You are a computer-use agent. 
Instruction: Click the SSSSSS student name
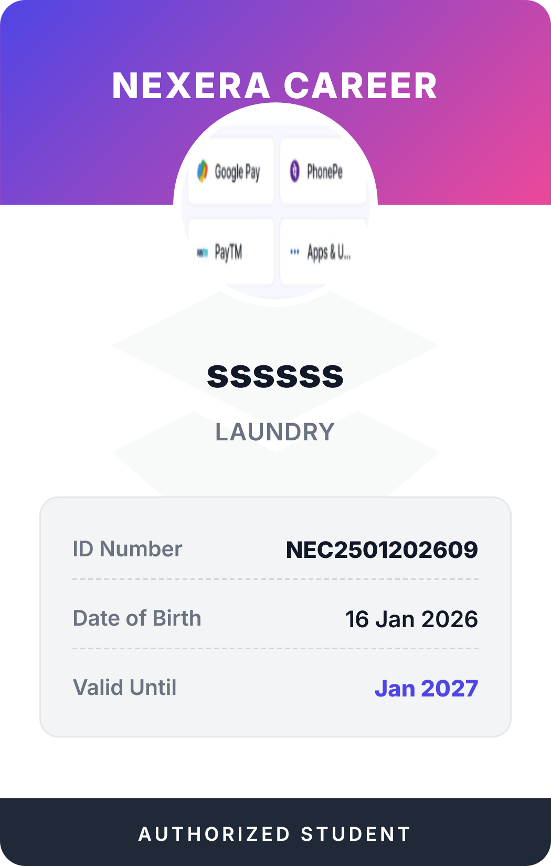[x=275, y=376]
